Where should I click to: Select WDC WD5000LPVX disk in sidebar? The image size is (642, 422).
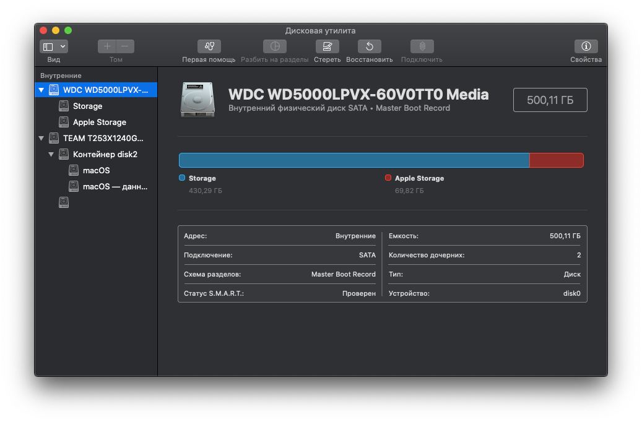point(96,90)
